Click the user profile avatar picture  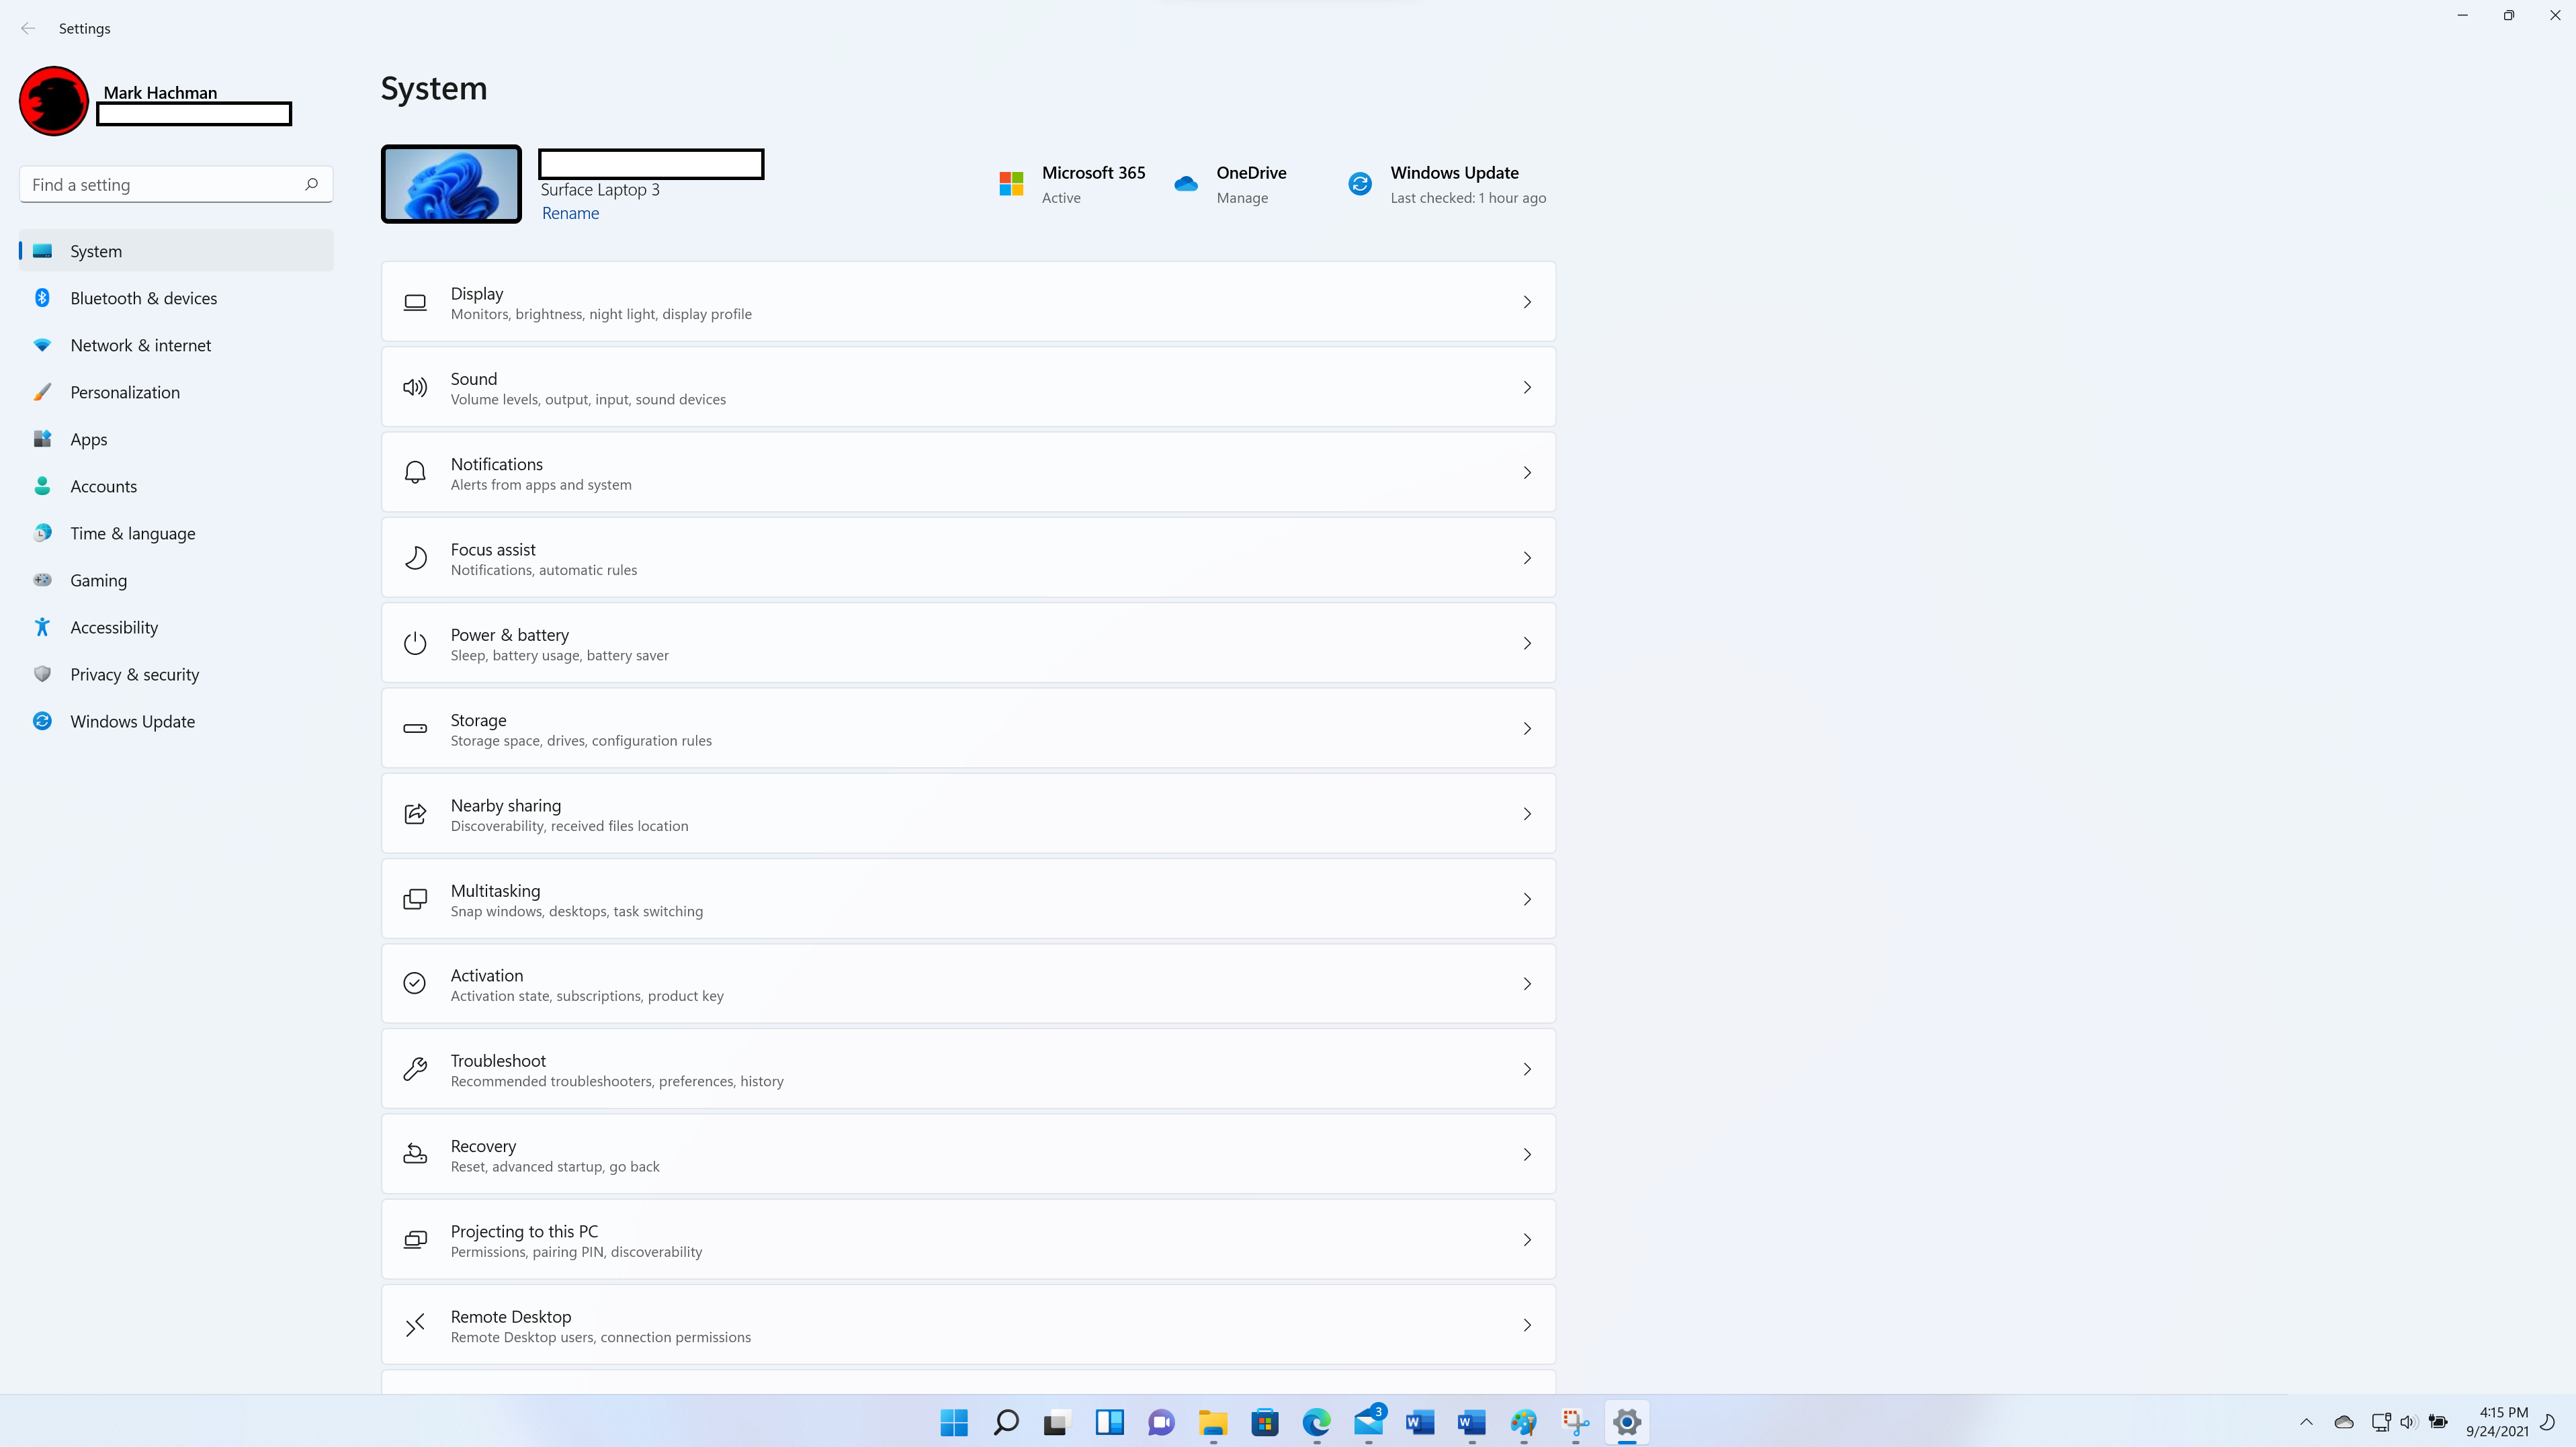(54, 101)
